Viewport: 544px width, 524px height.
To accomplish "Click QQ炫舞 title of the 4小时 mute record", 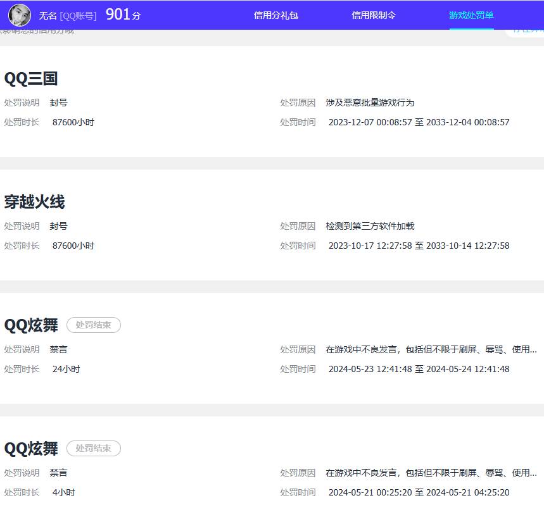I will [31, 449].
